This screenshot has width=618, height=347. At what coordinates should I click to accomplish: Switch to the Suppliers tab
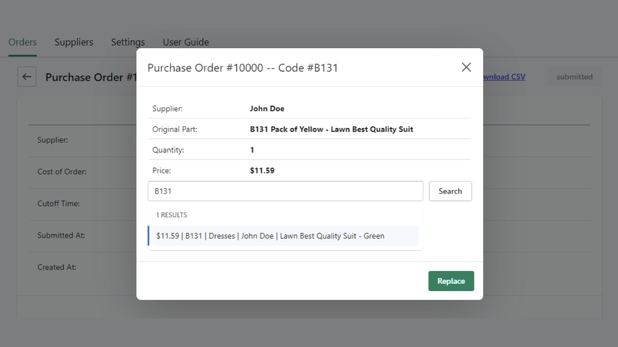coord(73,42)
